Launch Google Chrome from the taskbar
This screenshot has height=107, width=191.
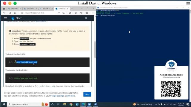point(71,104)
